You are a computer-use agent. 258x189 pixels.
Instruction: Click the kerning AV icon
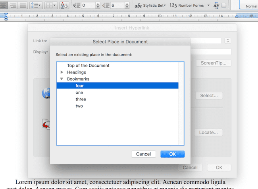216,5
